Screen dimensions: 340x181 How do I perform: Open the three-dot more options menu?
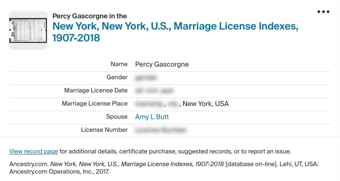tap(323, 12)
